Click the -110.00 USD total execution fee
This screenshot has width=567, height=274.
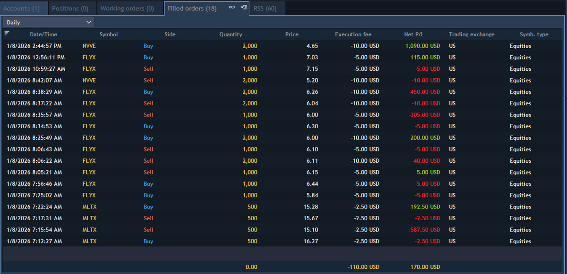[363, 267]
